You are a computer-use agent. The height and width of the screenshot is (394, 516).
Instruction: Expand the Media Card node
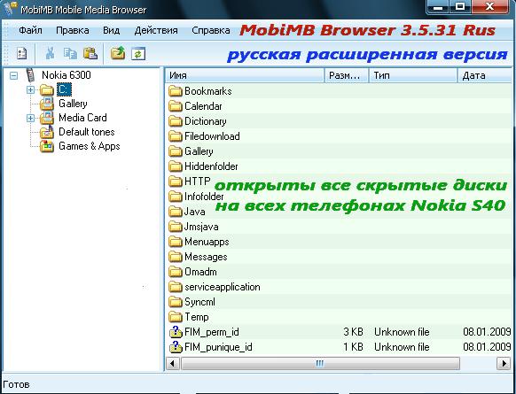point(30,118)
